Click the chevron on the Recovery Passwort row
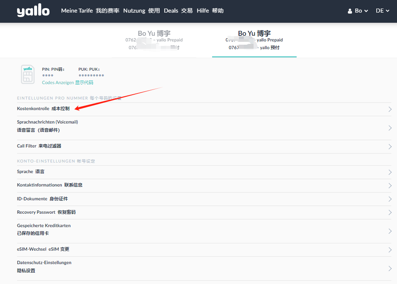Image resolution: width=397 pixels, height=284 pixels. coord(390,212)
